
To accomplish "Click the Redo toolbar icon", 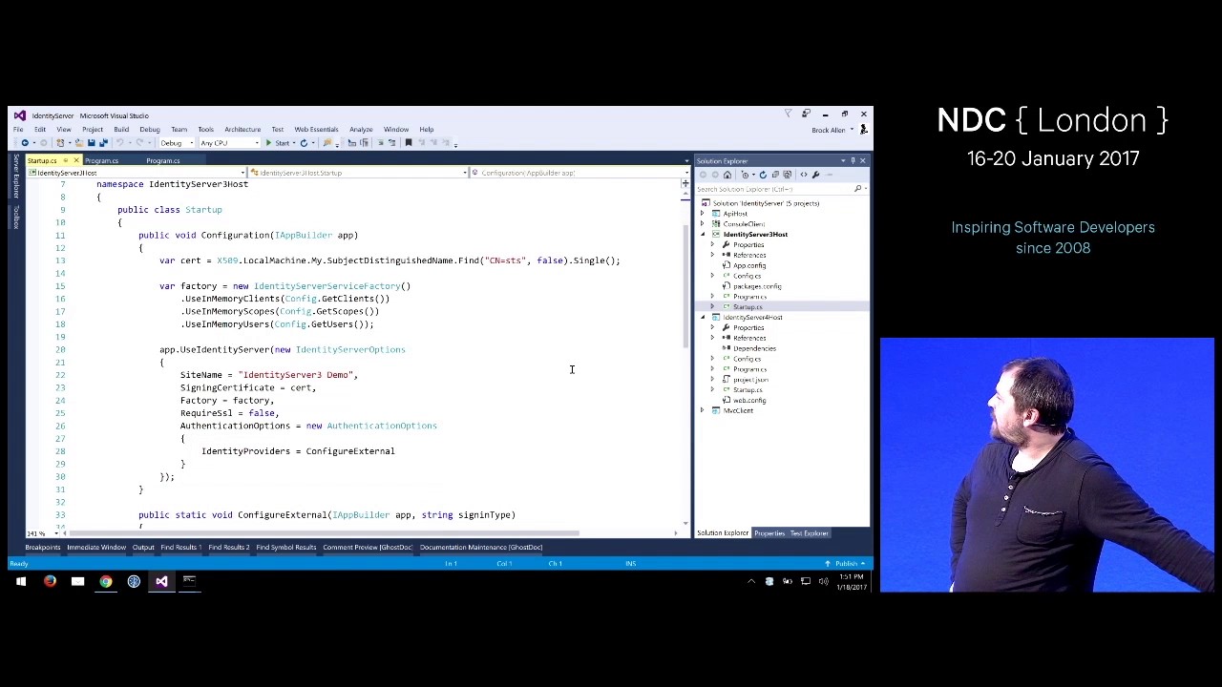I will (139, 143).
